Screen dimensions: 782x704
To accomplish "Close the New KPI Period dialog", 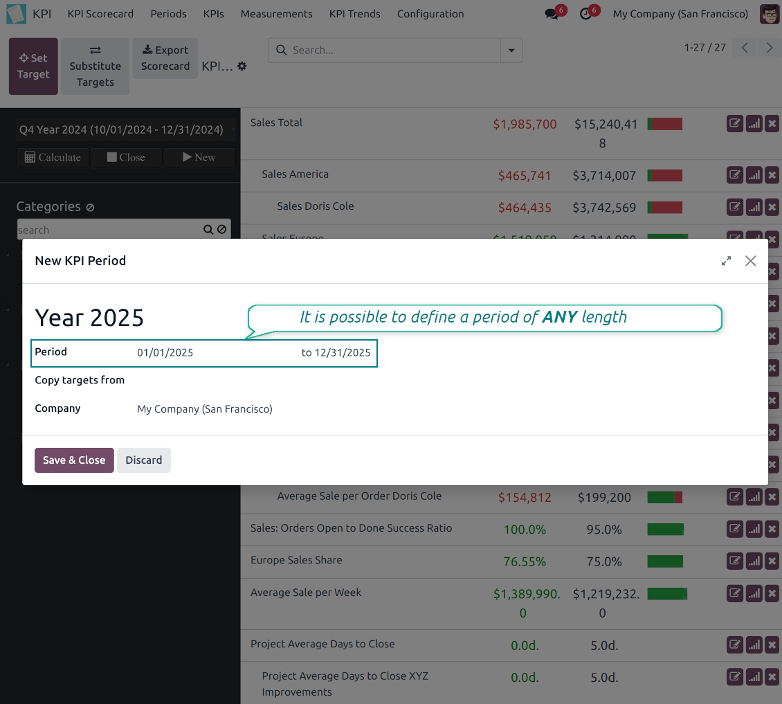I will (x=750, y=261).
